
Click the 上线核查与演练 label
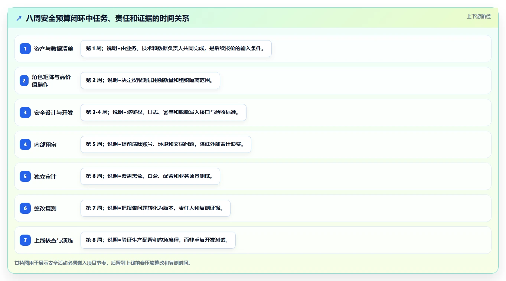pos(53,240)
